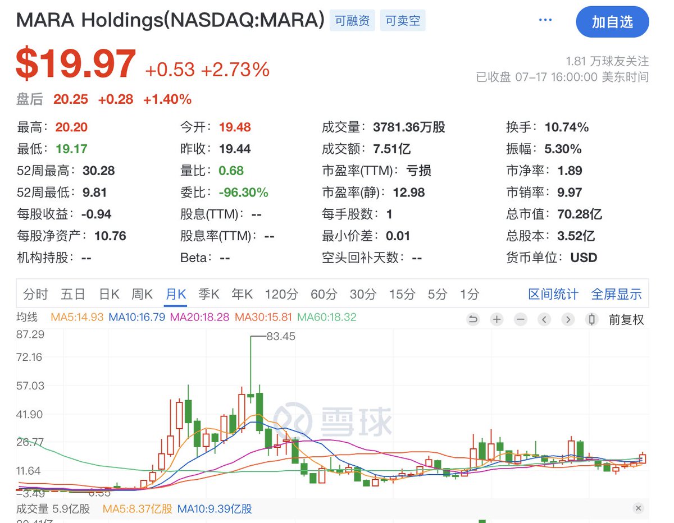This screenshot has height=523, width=674.
Task: Click the MA20:18.28 moving average label
Action: point(200,317)
